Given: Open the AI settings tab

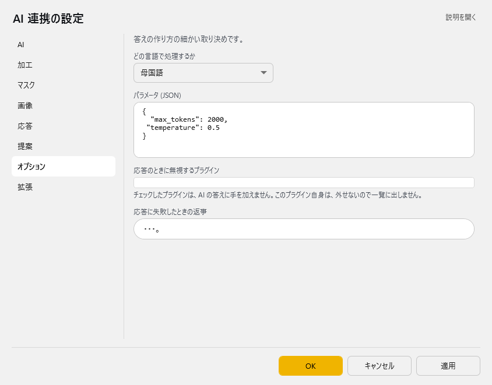Looking at the screenshot, I should tap(64, 44).
